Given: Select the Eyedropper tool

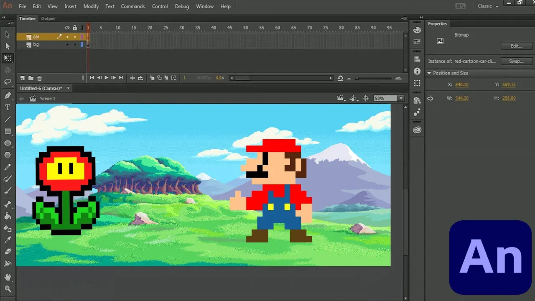Looking at the screenshot, I should pos(8,240).
